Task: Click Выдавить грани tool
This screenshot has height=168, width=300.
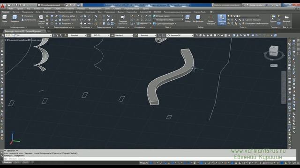Action: click(67, 20)
